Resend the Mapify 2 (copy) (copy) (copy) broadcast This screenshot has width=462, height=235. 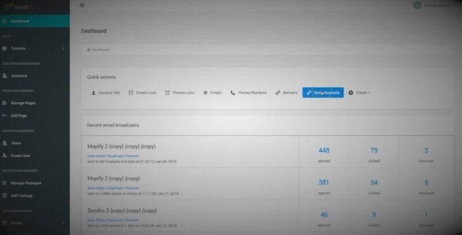pyautogui.click(x=132, y=156)
